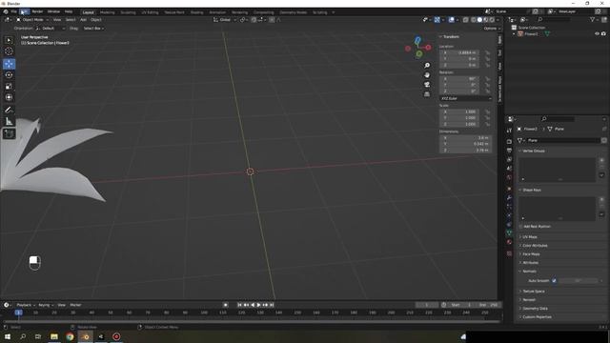
Task: Click the pan hand icon in viewport
Action: pyautogui.click(x=427, y=75)
